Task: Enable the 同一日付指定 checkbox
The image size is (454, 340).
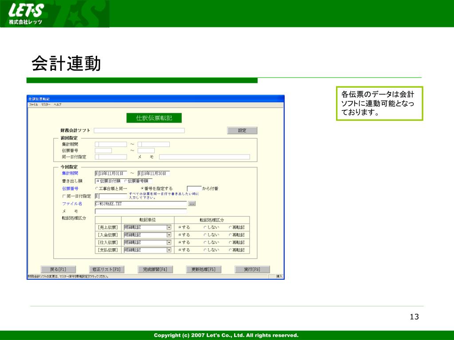Action: click(x=64, y=196)
